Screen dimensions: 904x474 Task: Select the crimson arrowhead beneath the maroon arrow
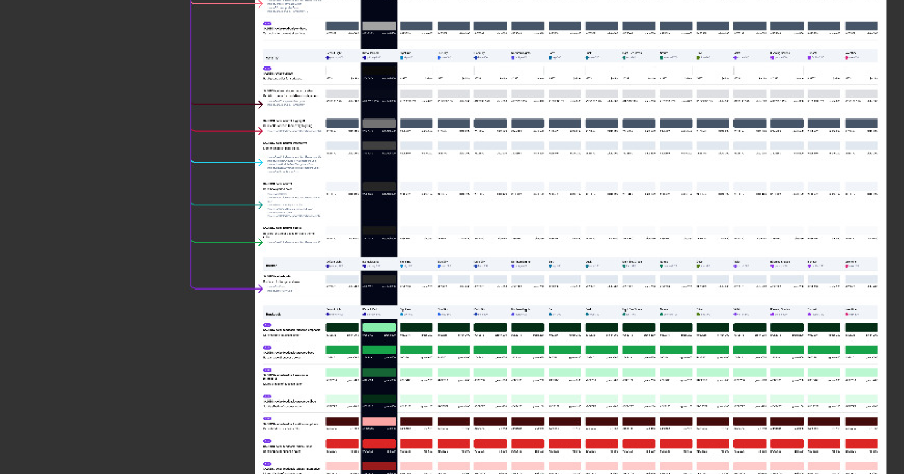[x=260, y=131]
